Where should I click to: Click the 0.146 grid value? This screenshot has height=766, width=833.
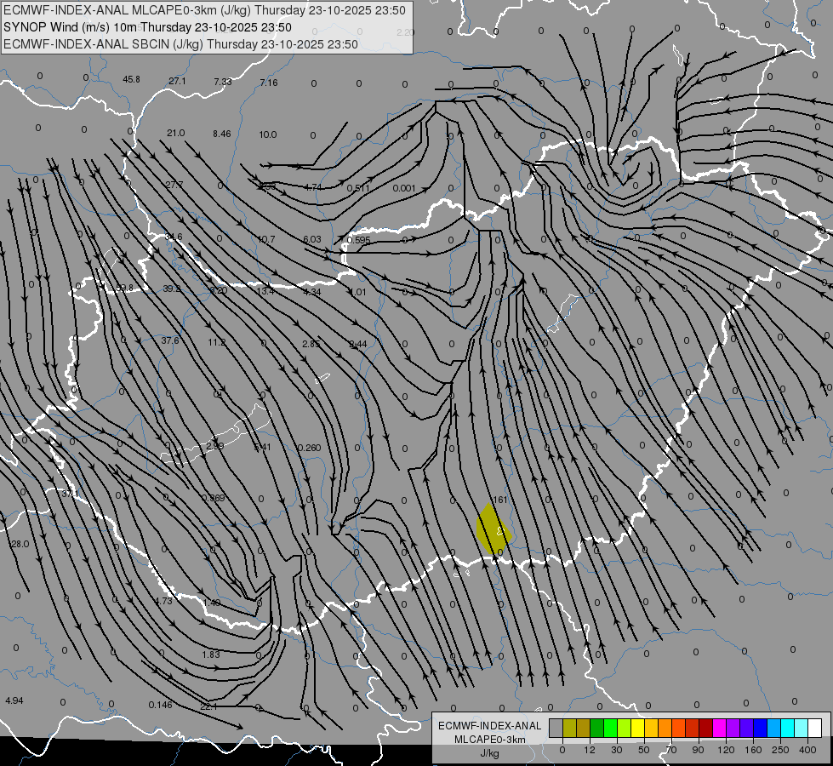click(161, 705)
